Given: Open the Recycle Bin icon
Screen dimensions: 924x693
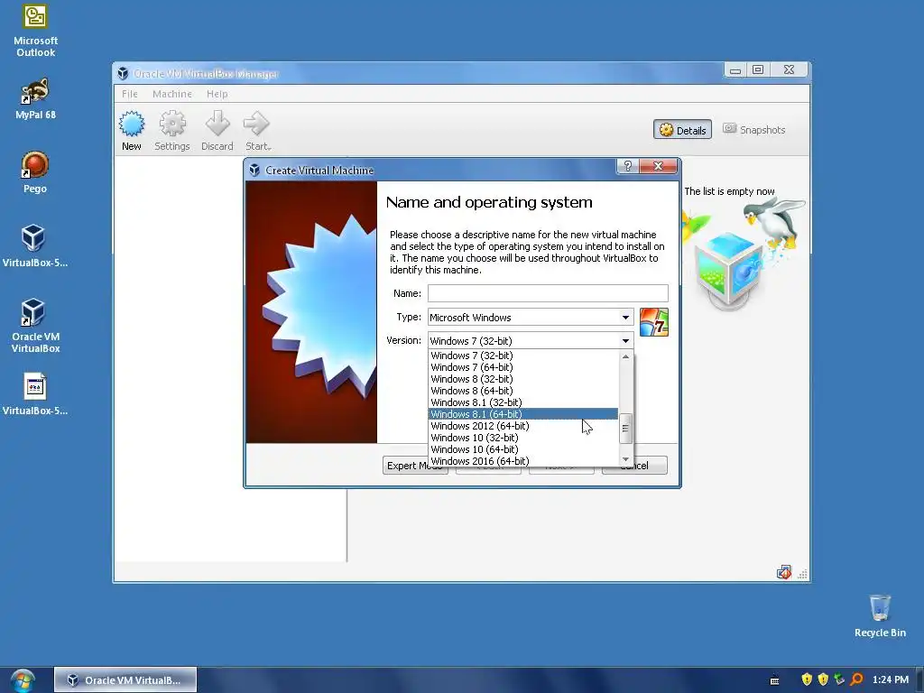Looking at the screenshot, I should 880,615.
